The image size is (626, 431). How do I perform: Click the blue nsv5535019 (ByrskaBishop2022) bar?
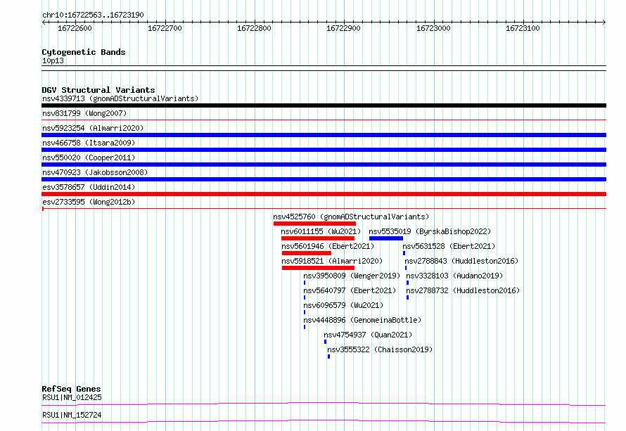coord(386,238)
